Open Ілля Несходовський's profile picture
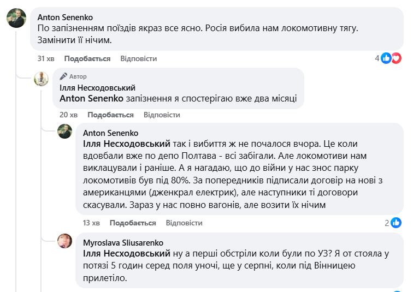413x292 pixels. 42,79
